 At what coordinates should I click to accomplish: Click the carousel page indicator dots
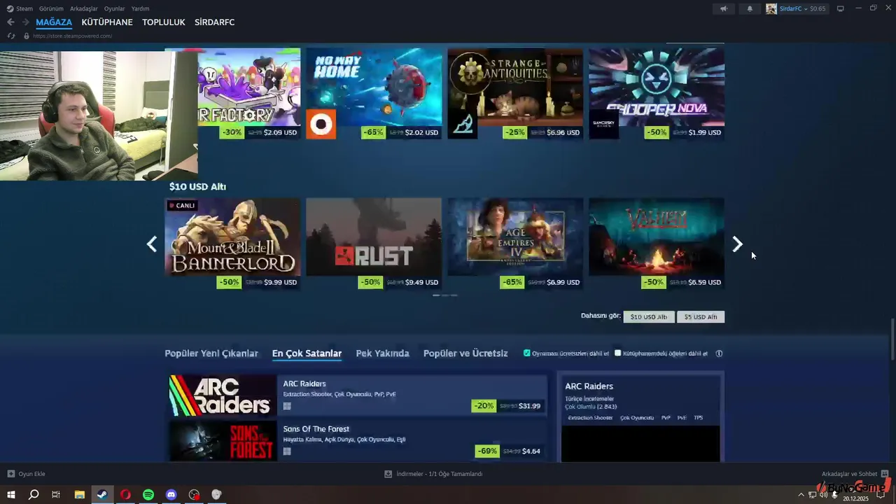(444, 295)
